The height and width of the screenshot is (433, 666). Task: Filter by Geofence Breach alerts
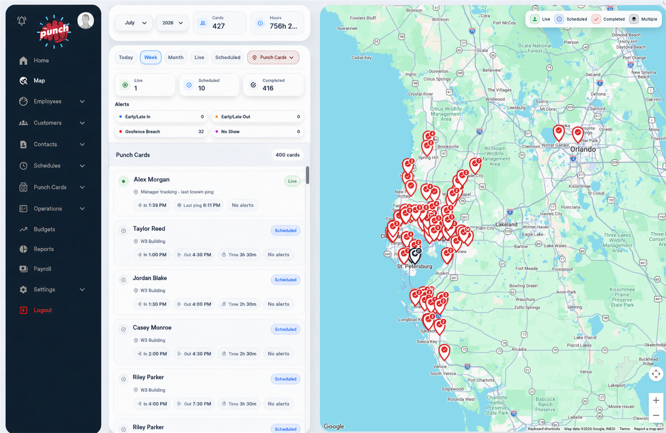pyautogui.click(x=161, y=131)
